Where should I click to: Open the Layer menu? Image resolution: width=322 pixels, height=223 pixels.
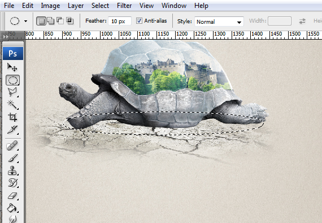tap(76, 6)
